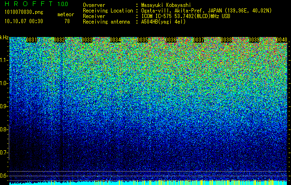Click the time marker 0039
This screenshot has height=185, width=291.
point(254,40)
